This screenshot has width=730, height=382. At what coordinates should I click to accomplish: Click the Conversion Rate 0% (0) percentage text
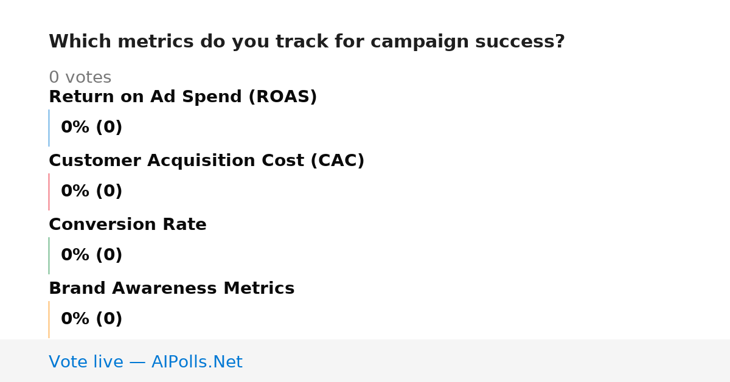click(91, 255)
